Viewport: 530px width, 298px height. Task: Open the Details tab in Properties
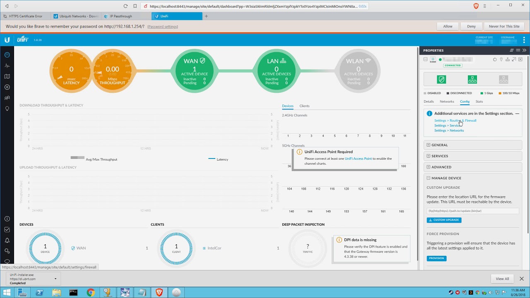click(429, 101)
